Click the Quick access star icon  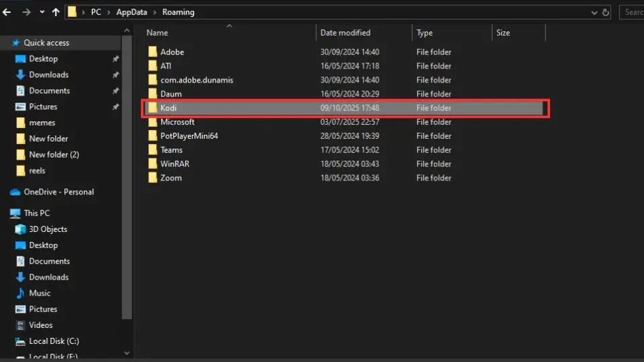(x=15, y=43)
